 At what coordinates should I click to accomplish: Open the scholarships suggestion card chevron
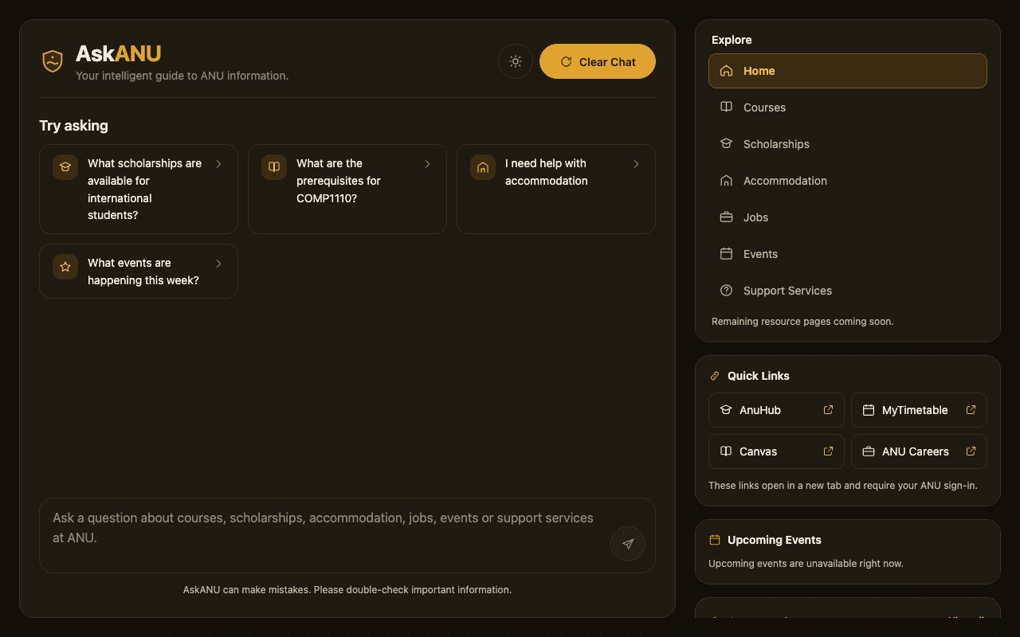coord(218,164)
